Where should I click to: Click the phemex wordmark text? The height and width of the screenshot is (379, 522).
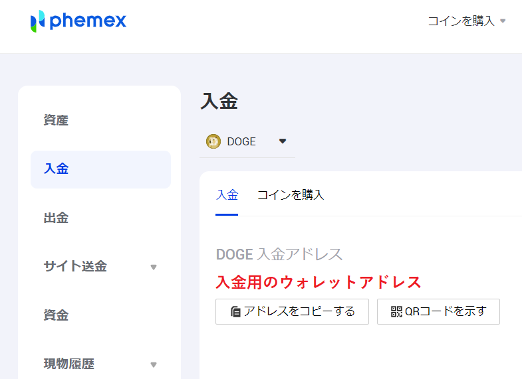[x=88, y=21]
